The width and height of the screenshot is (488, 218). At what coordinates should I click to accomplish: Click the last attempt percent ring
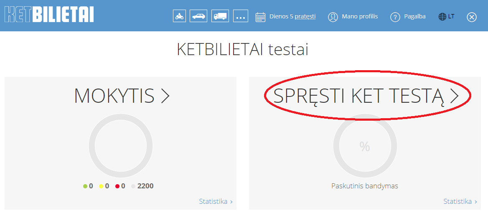coord(365,146)
